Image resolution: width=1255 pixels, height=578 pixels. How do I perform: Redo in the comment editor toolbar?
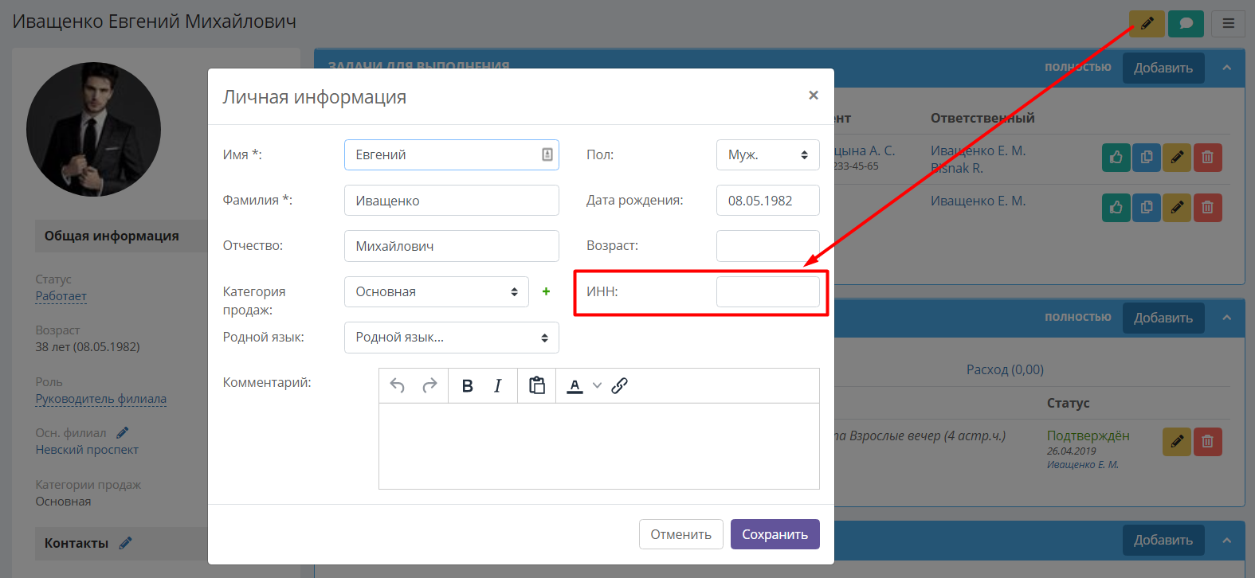click(429, 386)
